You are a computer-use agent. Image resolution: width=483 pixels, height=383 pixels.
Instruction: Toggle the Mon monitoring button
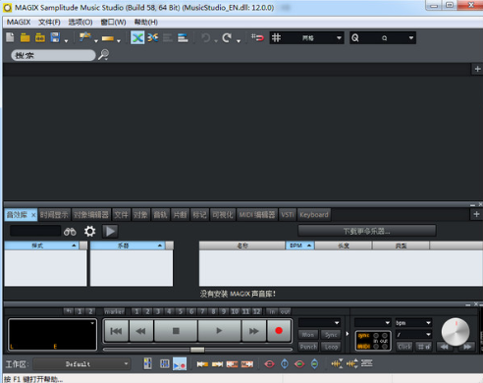pos(307,335)
